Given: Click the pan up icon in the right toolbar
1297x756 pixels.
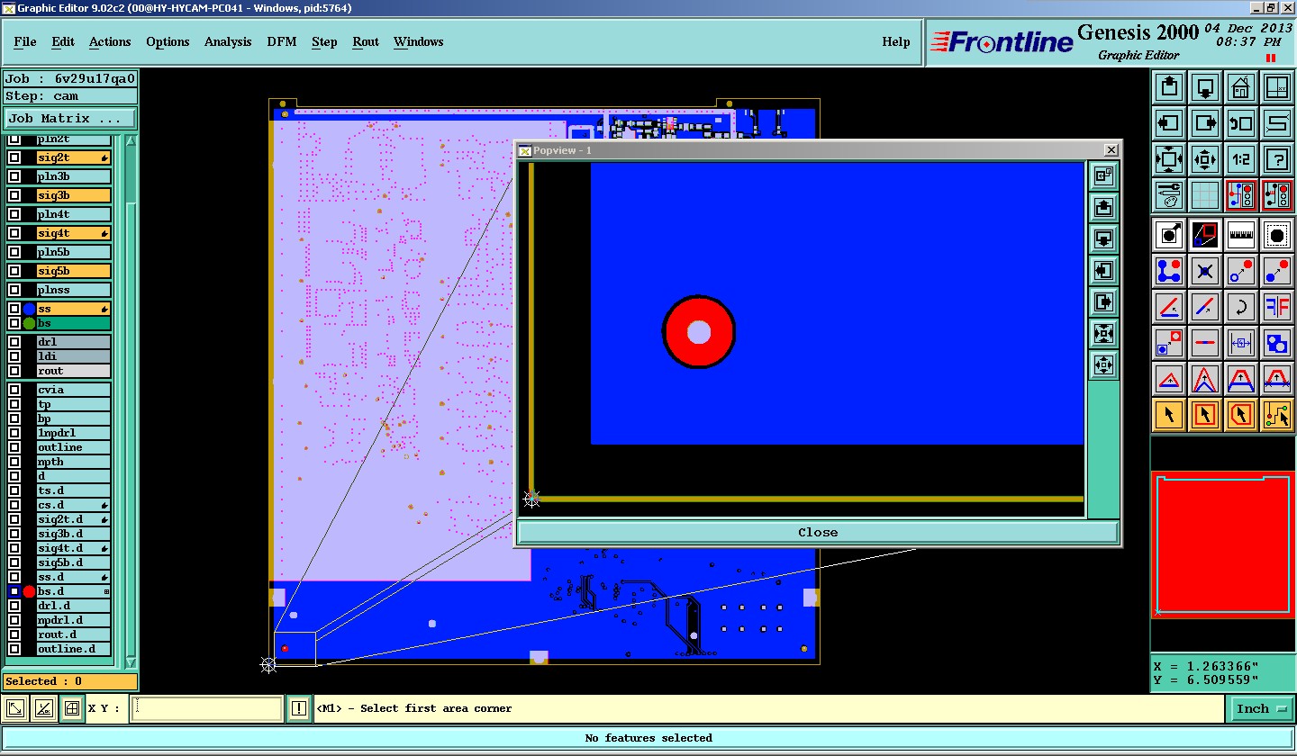Looking at the screenshot, I should (1169, 88).
